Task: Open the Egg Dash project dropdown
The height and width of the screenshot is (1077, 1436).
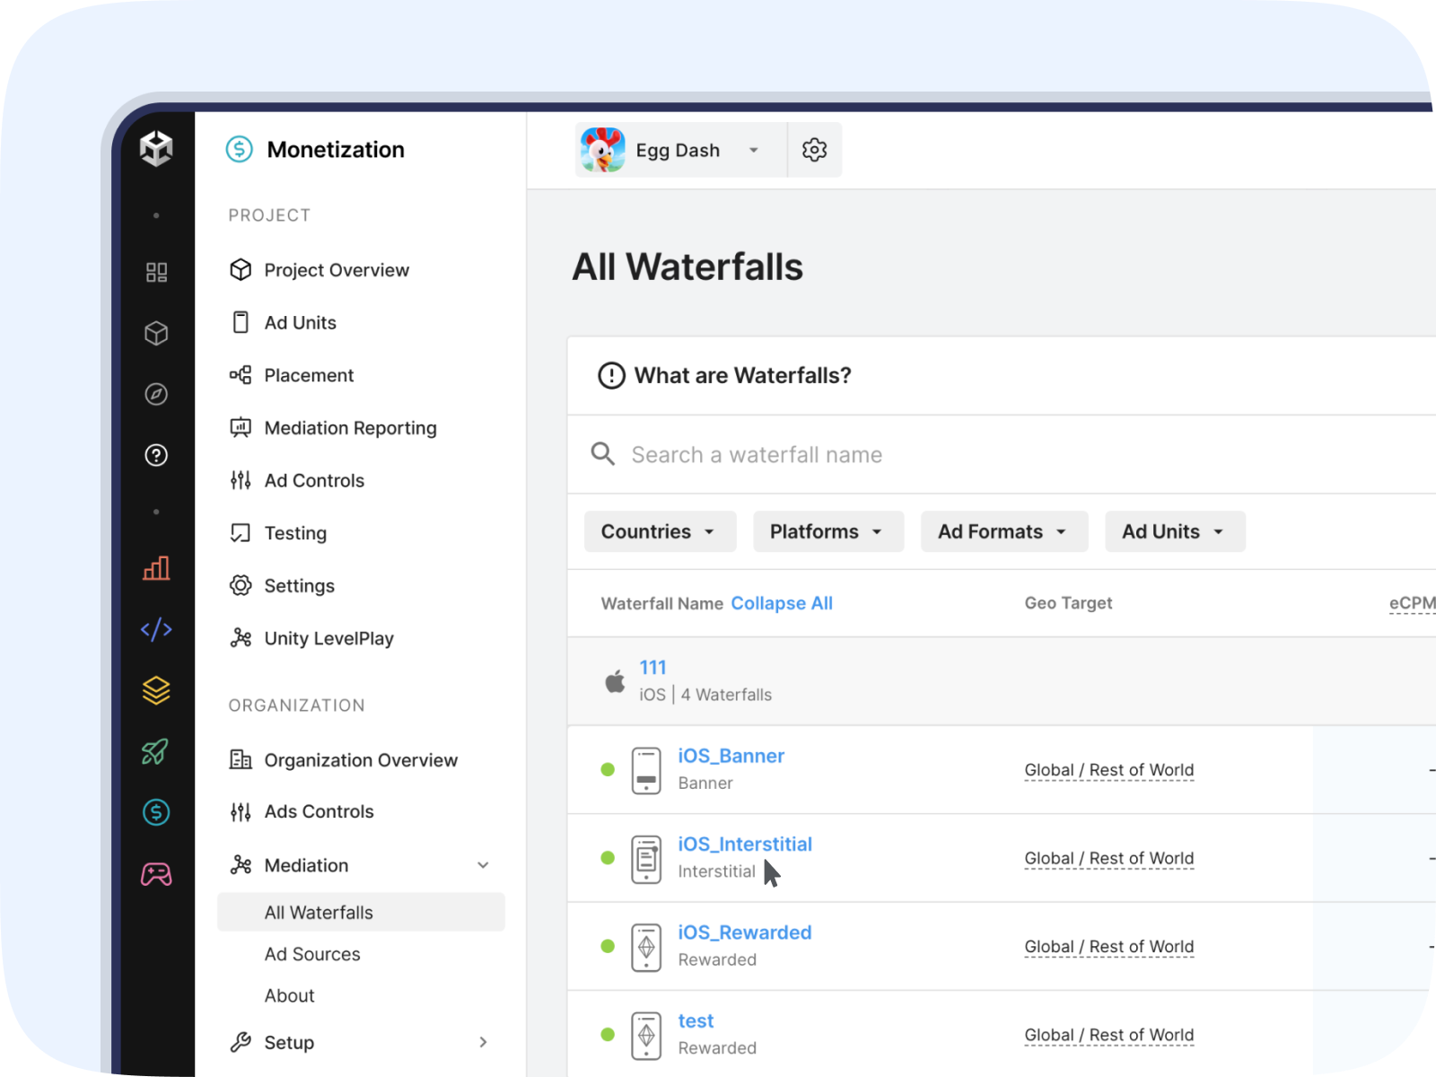Action: 681,150
